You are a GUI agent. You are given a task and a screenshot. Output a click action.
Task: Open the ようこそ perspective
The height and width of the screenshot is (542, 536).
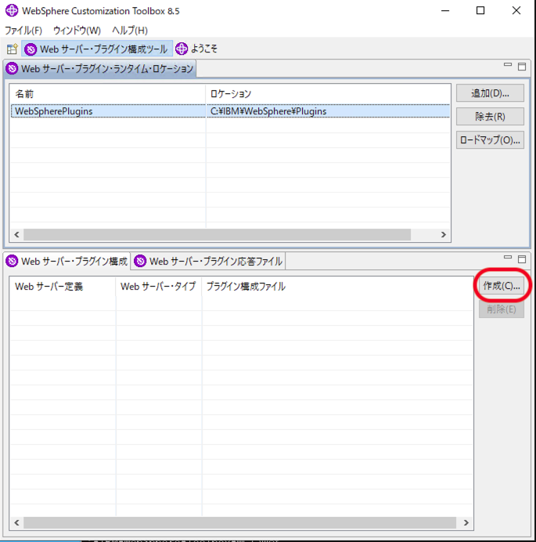[196, 49]
